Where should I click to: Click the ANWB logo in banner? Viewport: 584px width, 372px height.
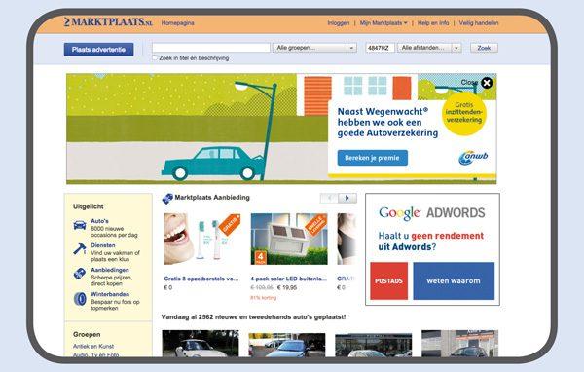tap(473, 158)
